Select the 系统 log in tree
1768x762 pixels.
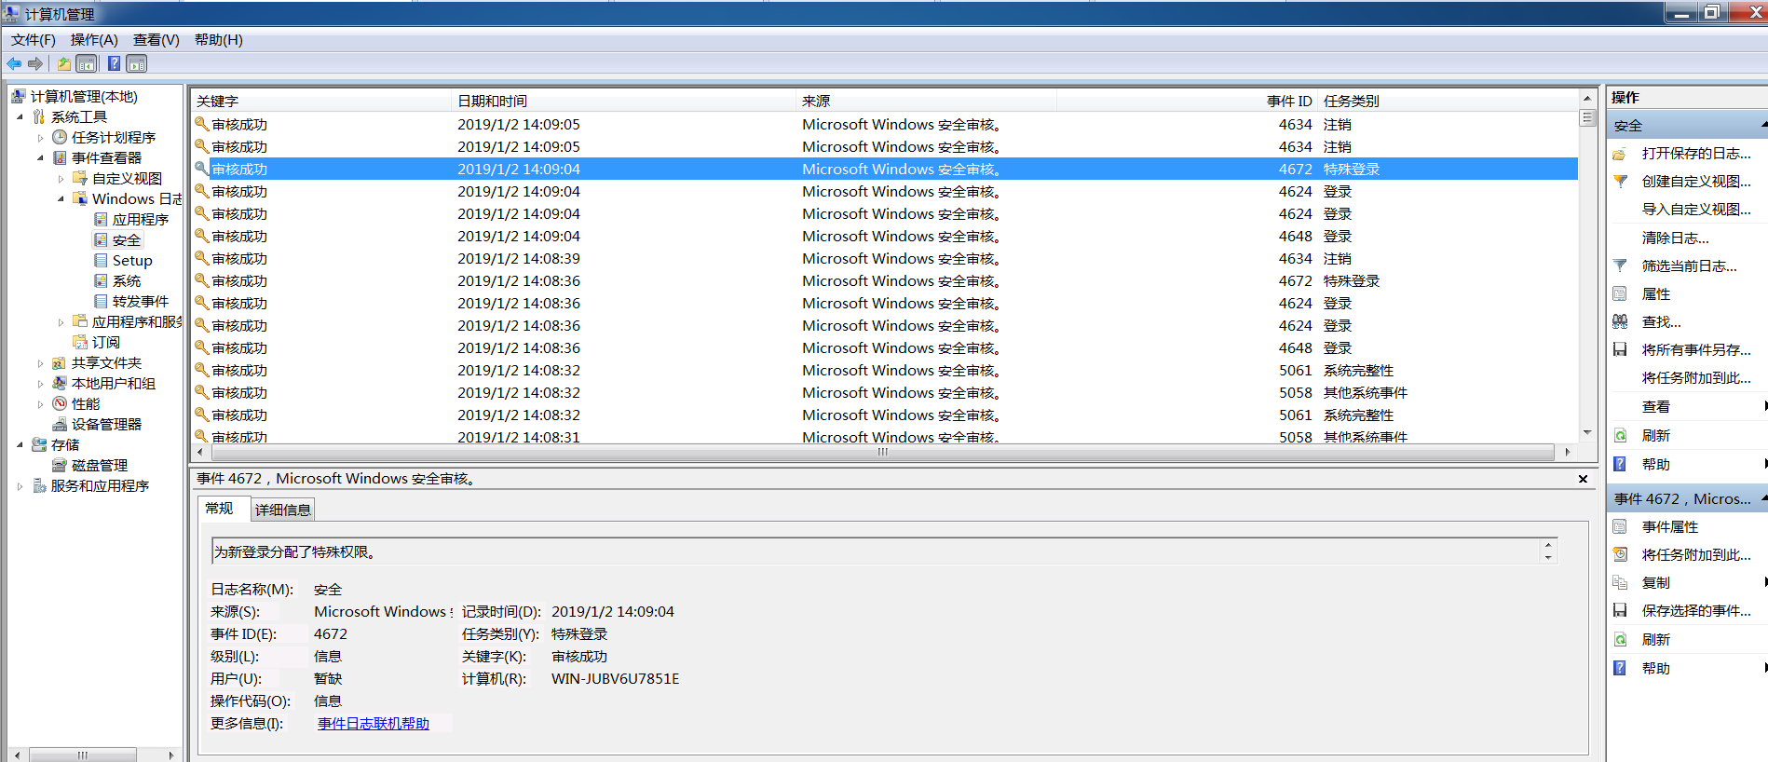[127, 280]
